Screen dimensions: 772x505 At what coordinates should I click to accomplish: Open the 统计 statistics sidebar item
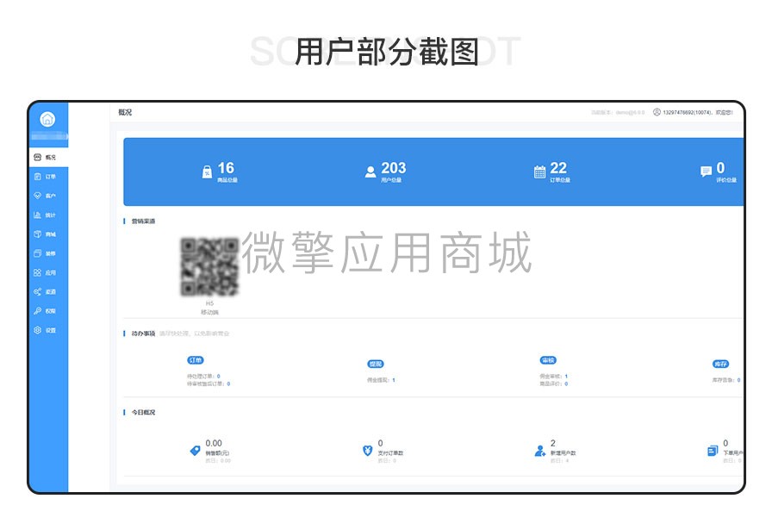pyautogui.click(x=48, y=215)
